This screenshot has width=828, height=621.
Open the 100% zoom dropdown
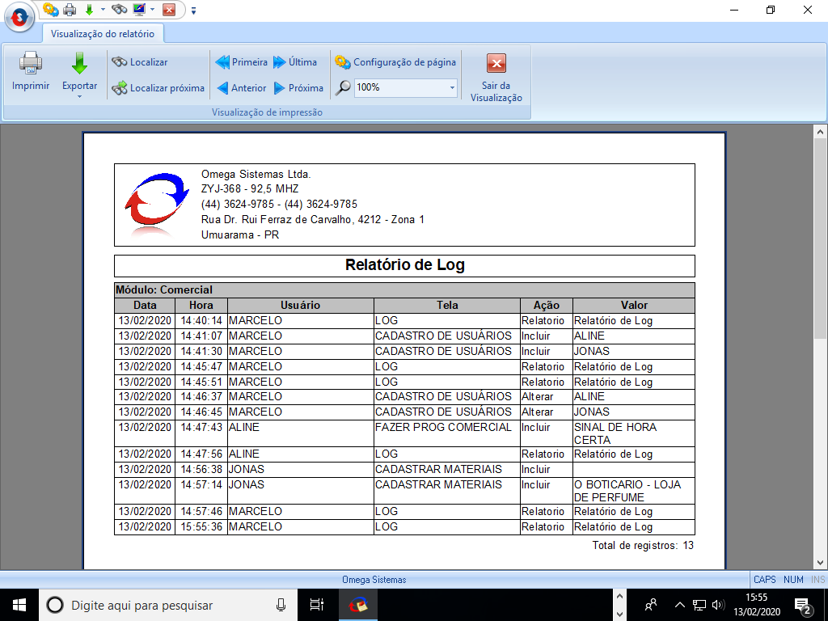pos(451,87)
